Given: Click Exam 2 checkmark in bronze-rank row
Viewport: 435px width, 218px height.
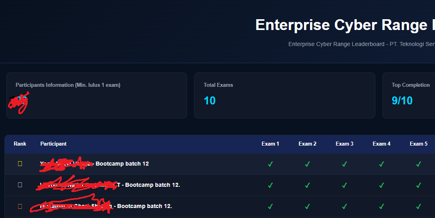Looking at the screenshot, I should pyautogui.click(x=307, y=206).
